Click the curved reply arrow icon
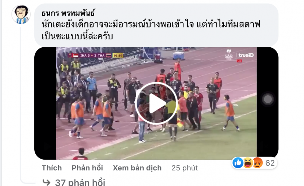 coord(46,182)
